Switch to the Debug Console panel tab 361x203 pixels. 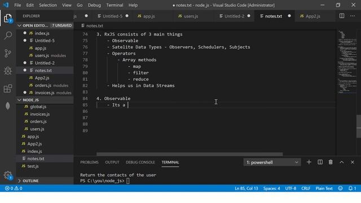click(140, 162)
